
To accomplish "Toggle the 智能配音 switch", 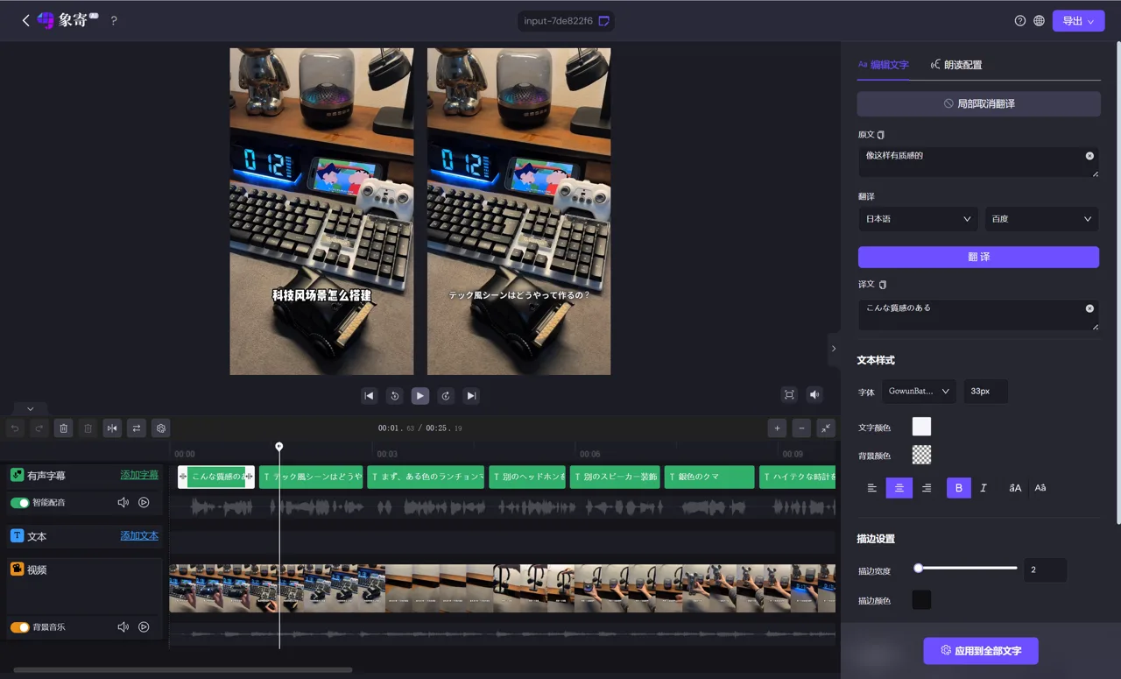I will click(x=19, y=503).
